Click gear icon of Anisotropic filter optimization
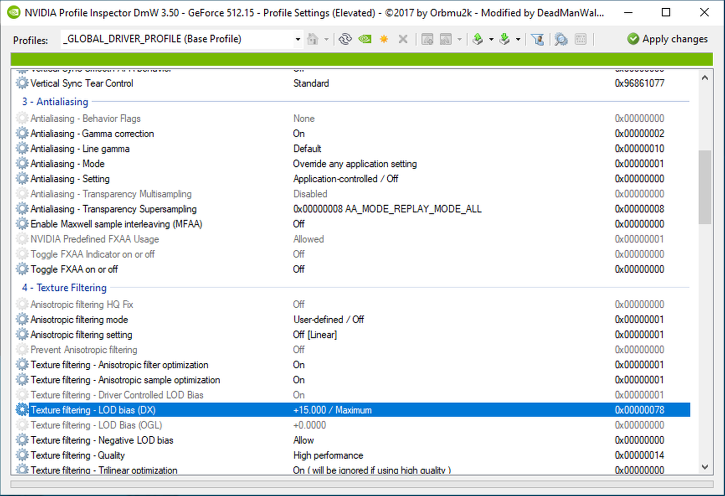This screenshot has height=496, width=725. click(22, 365)
